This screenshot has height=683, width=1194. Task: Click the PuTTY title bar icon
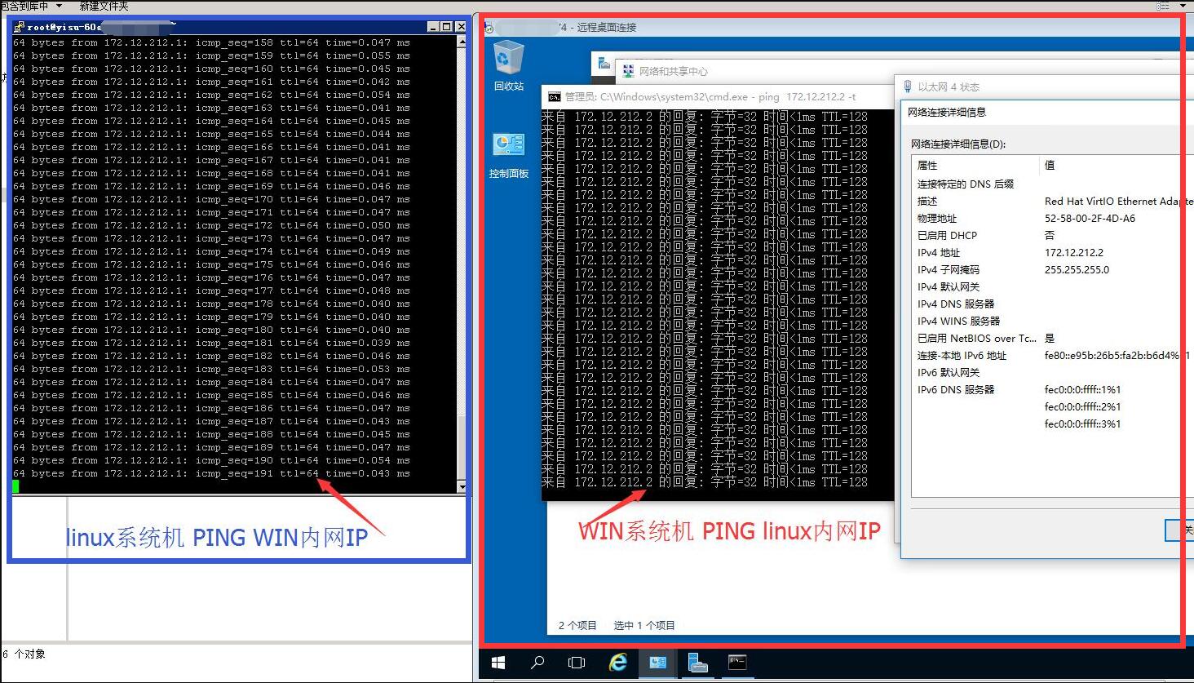(x=19, y=27)
